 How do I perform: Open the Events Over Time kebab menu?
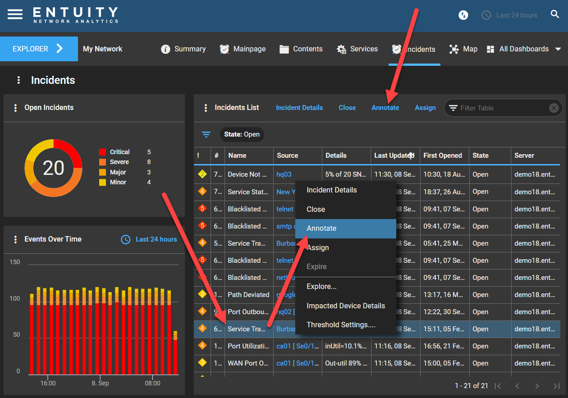click(15, 239)
